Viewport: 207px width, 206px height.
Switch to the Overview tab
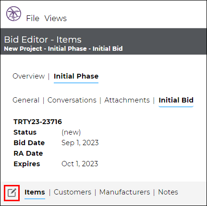[29, 76]
